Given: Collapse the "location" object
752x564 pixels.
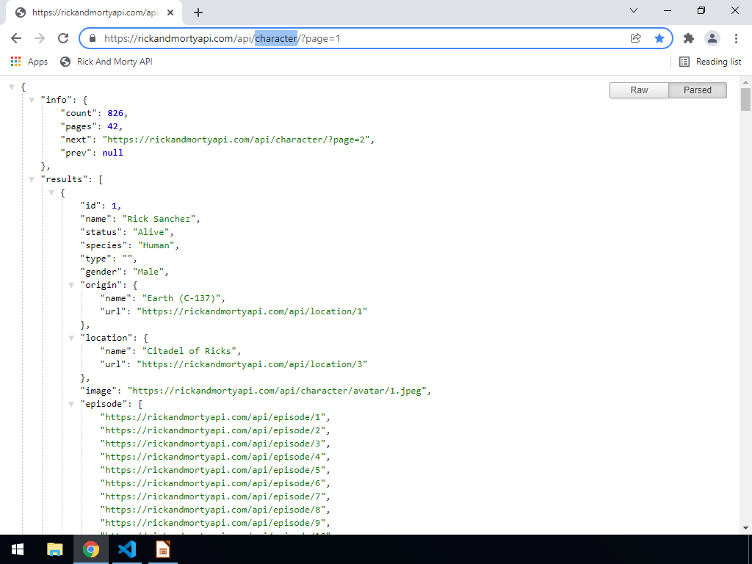Looking at the screenshot, I should point(71,338).
